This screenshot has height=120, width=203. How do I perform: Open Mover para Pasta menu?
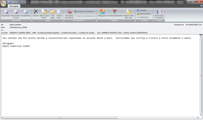(44, 14)
